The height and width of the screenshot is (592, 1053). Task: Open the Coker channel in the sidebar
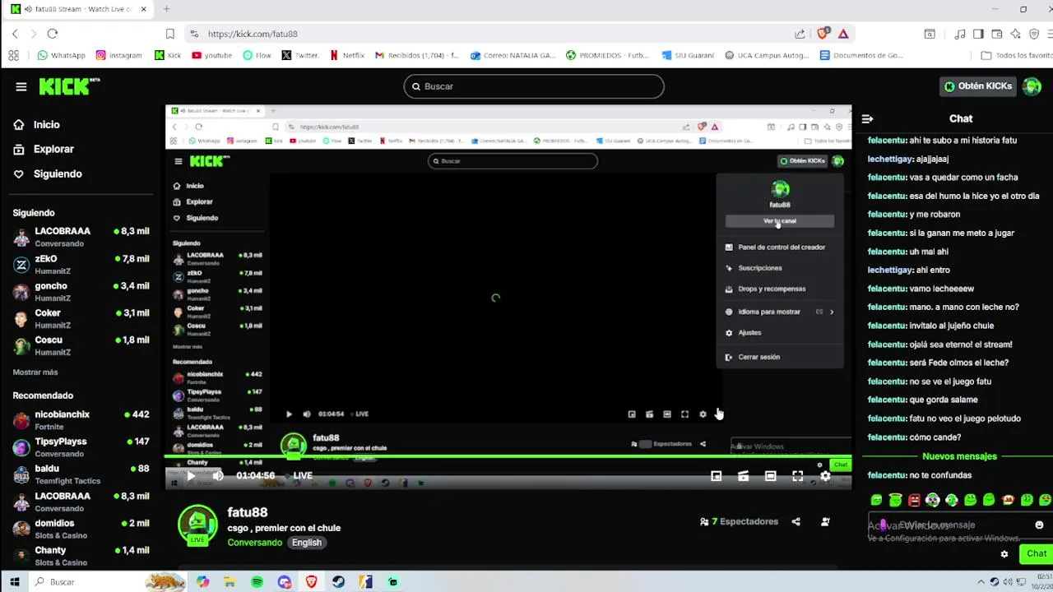click(x=81, y=318)
